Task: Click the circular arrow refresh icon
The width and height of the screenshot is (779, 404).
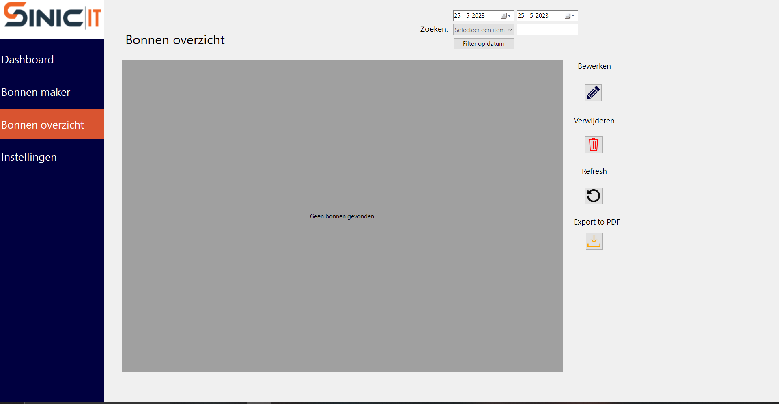Action: point(594,196)
